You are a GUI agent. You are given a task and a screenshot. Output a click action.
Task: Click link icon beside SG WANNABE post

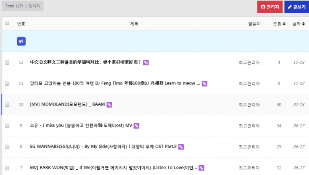point(181,147)
